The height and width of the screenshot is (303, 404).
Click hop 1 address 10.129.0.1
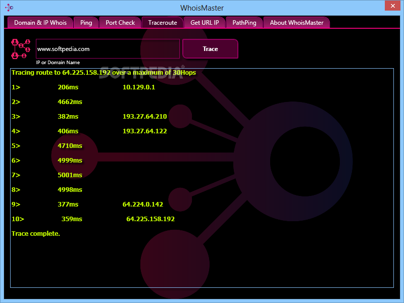click(x=139, y=87)
